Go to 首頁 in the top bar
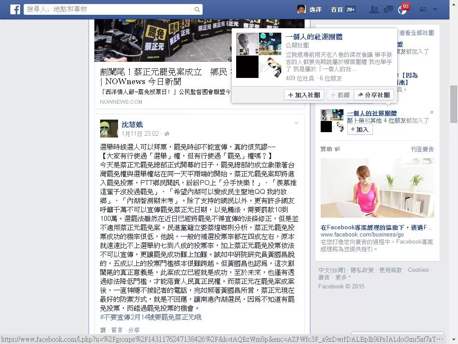 (x=337, y=9)
